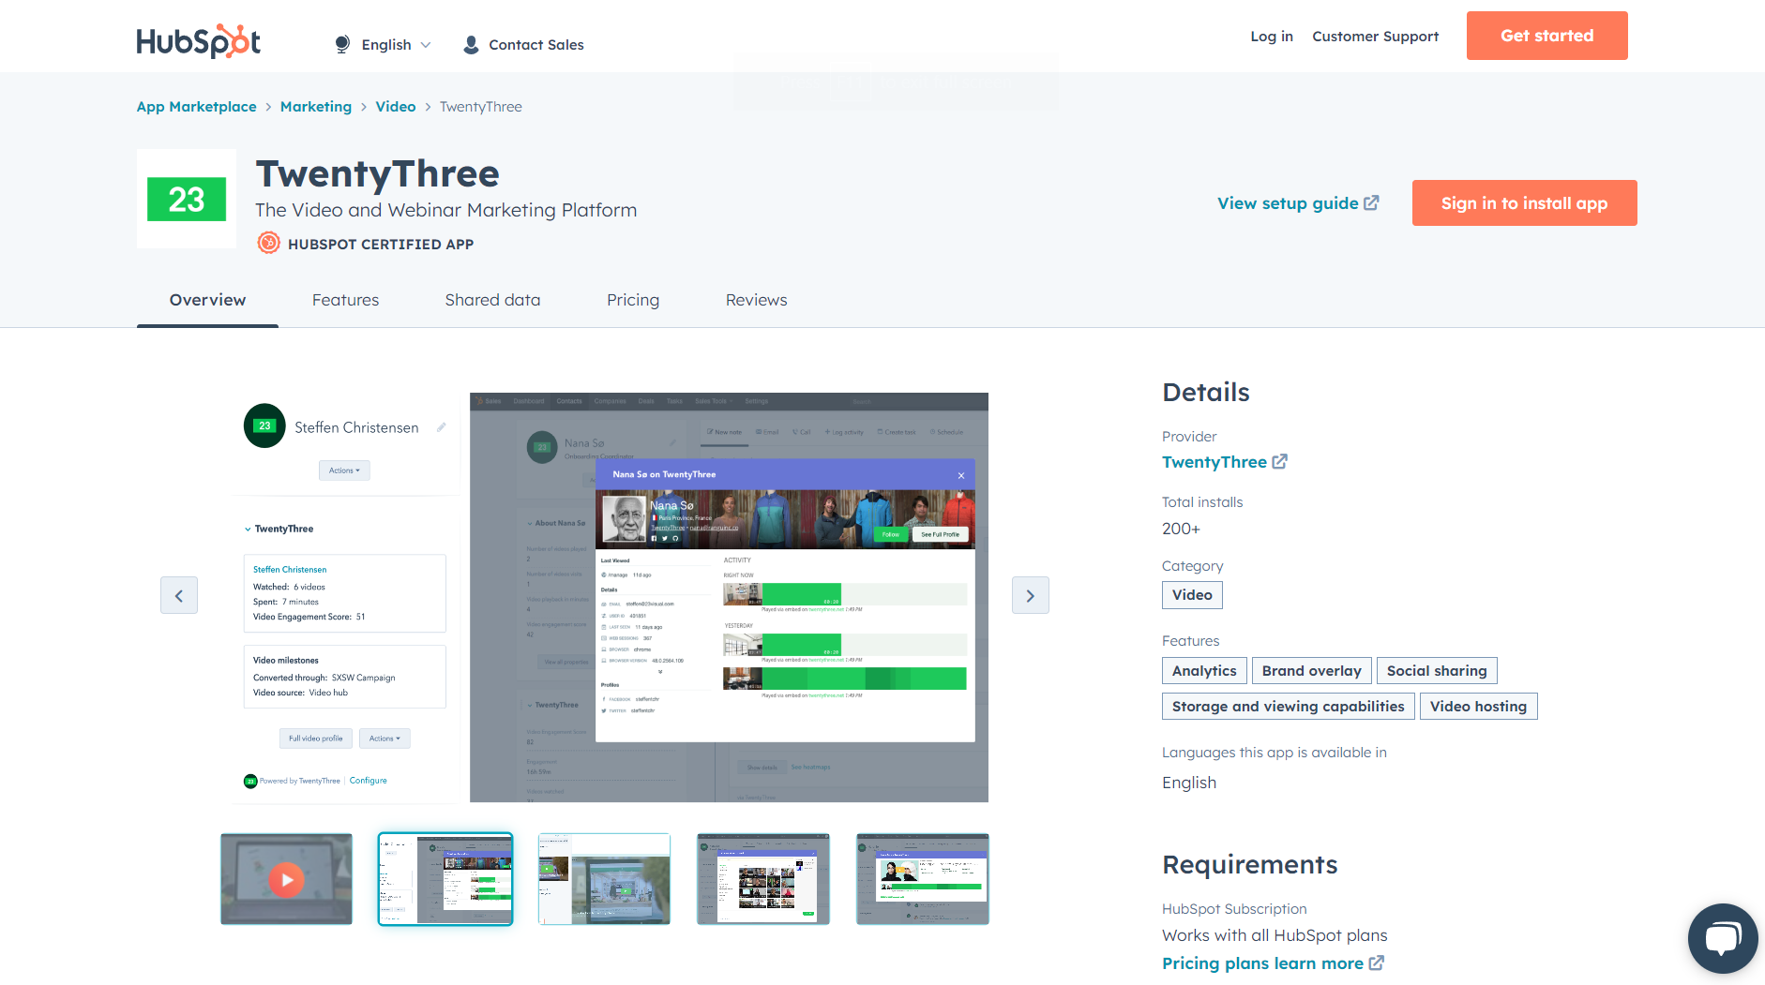Click the HubSpot logo
1765x985 pixels.
(x=198, y=41)
